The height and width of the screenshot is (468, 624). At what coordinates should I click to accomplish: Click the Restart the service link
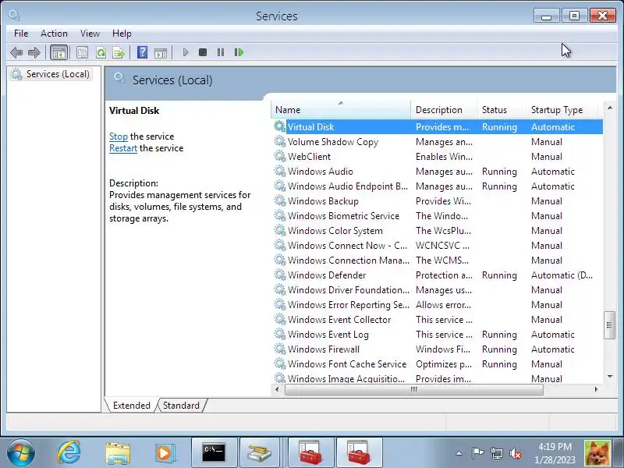123,148
